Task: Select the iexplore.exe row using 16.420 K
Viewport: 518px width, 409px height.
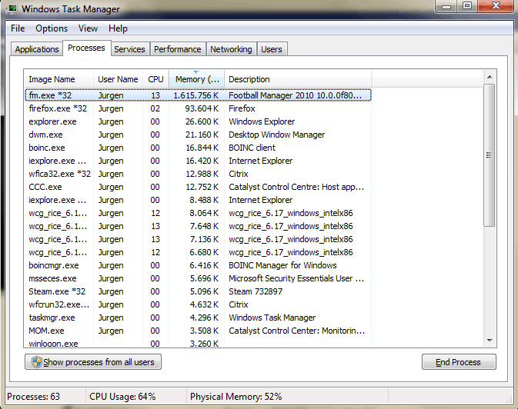Action: tap(198, 161)
